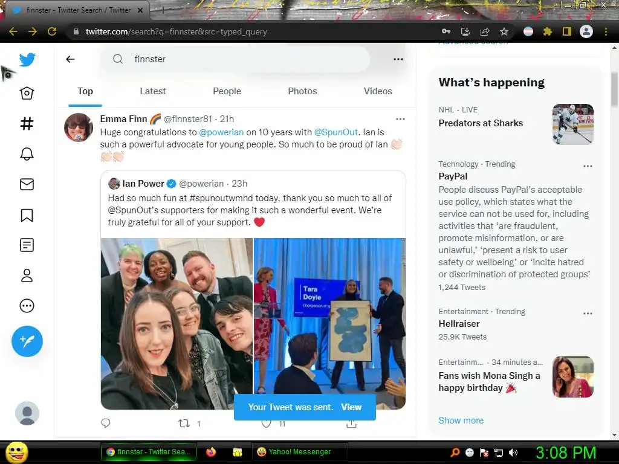Screen dimensions: 619x464
Task: Open Predators at Sharks live event
Action: point(481,123)
